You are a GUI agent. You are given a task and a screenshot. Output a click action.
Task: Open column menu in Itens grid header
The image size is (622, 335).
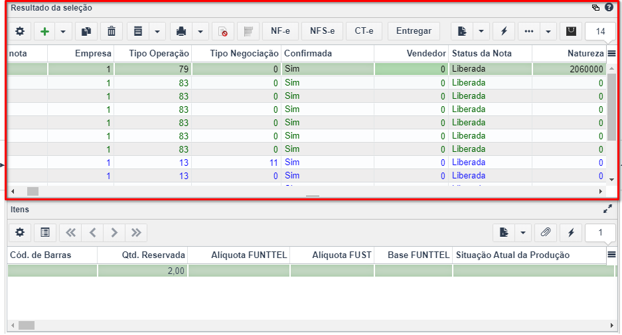point(611,255)
